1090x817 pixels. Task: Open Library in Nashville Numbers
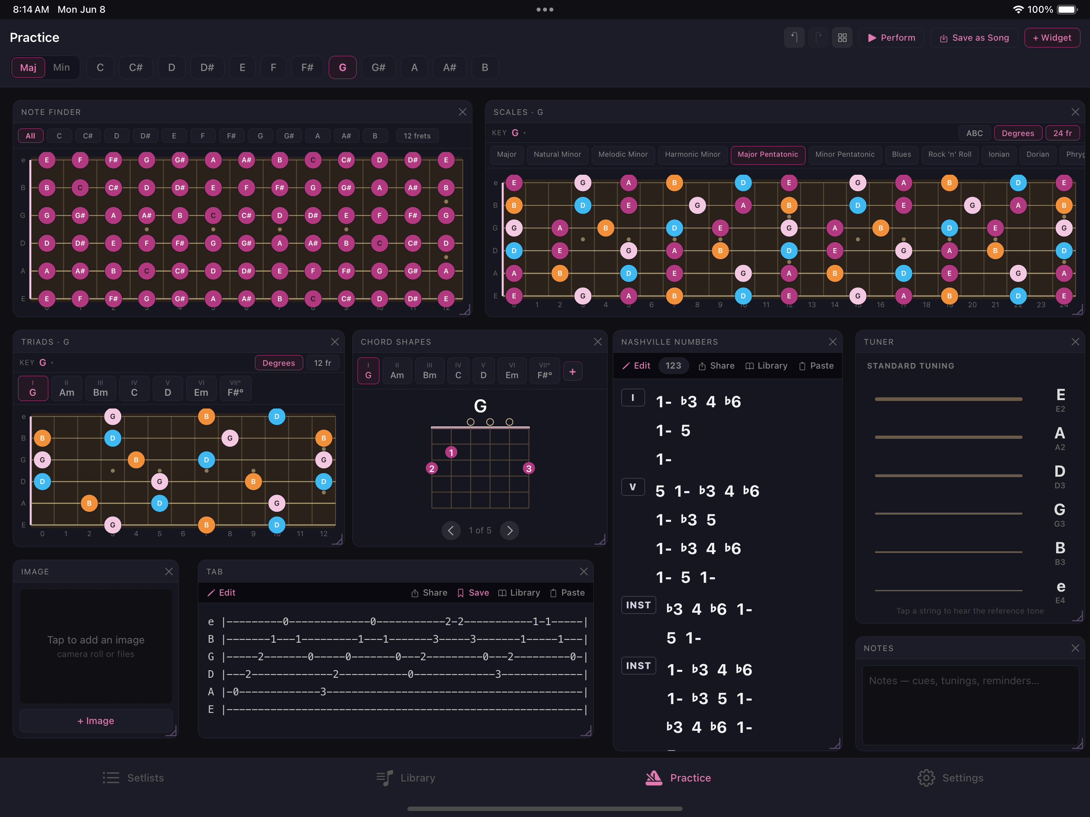coord(766,366)
